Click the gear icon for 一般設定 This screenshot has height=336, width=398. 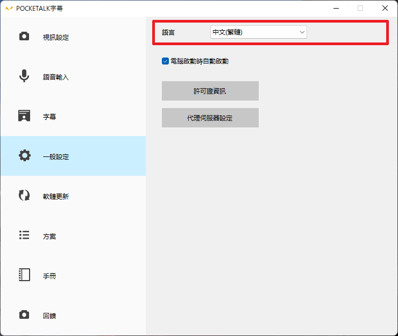(24, 156)
